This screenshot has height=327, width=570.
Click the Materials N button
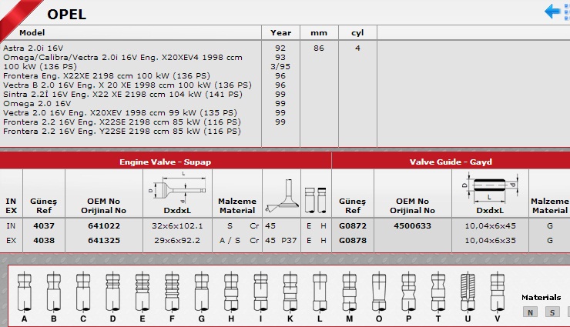(x=529, y=312)
